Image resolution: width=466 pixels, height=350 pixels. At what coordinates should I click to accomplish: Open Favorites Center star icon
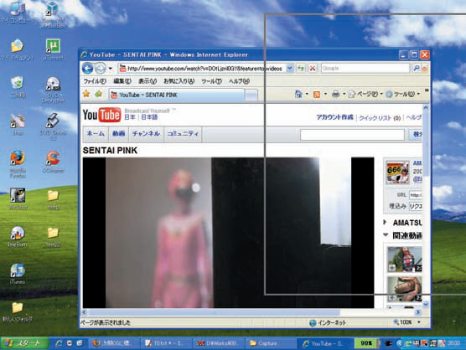[86, 95]
